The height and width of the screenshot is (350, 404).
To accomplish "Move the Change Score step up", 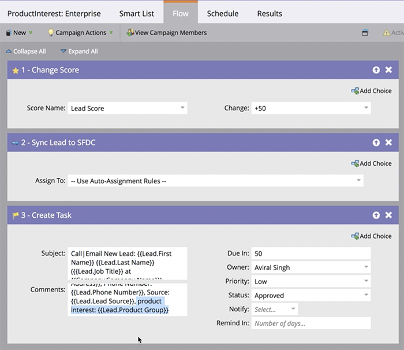I will (x=376, y=70).
